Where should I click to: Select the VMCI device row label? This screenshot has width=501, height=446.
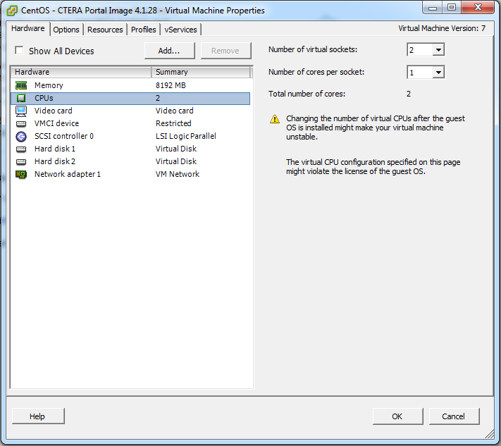coord(56,123)
